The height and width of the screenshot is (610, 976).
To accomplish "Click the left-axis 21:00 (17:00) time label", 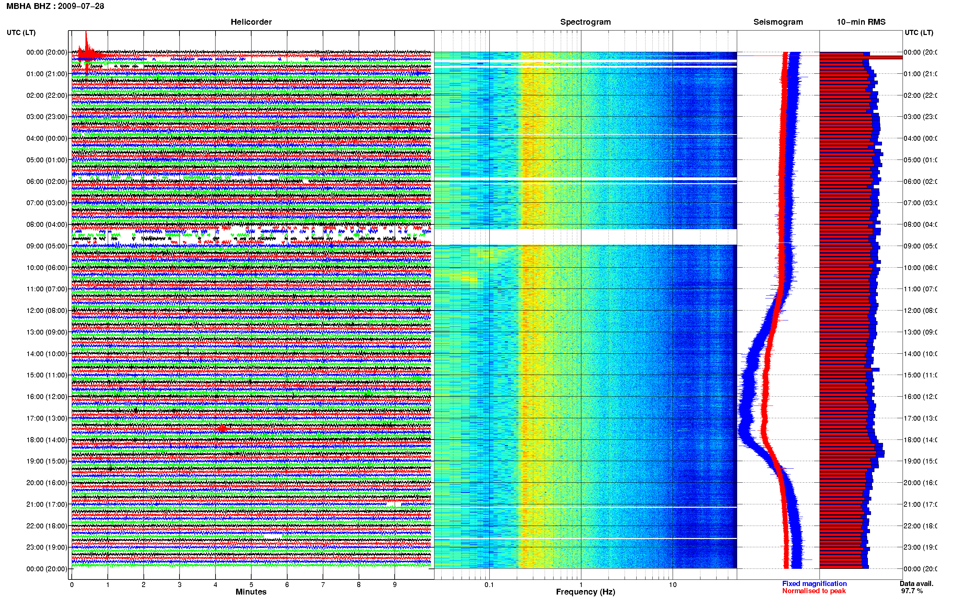I will tap(47, 504).
